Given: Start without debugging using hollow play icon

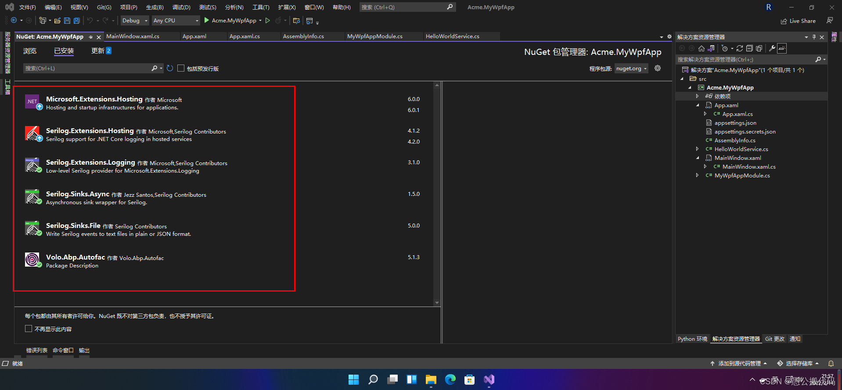Looking at the screenshot, I should 267,20.
